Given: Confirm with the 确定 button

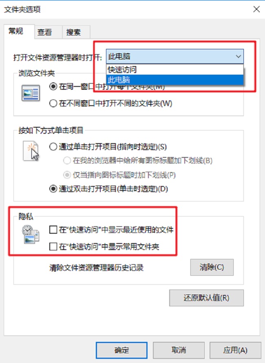Looking at the screenshot, I should 122,350.
